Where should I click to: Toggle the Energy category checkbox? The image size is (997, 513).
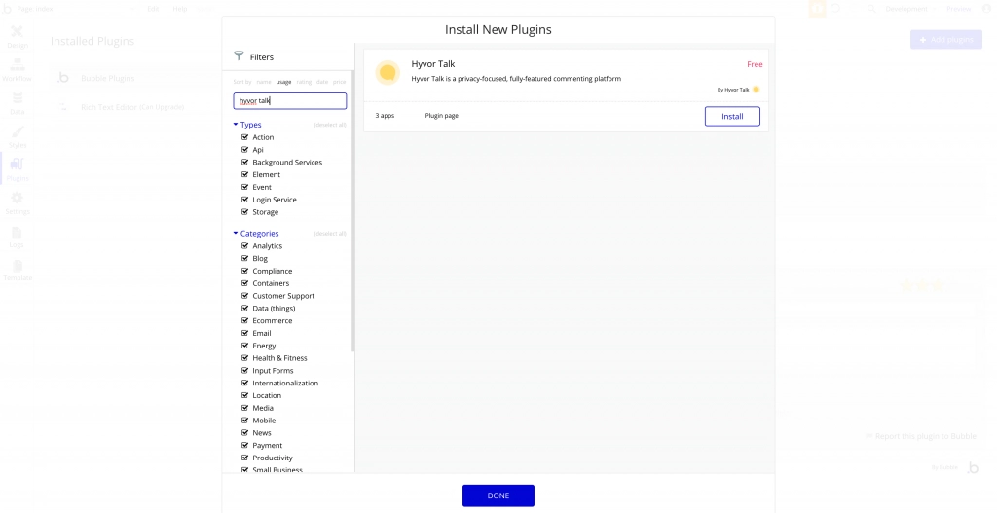tap(244, 346)
